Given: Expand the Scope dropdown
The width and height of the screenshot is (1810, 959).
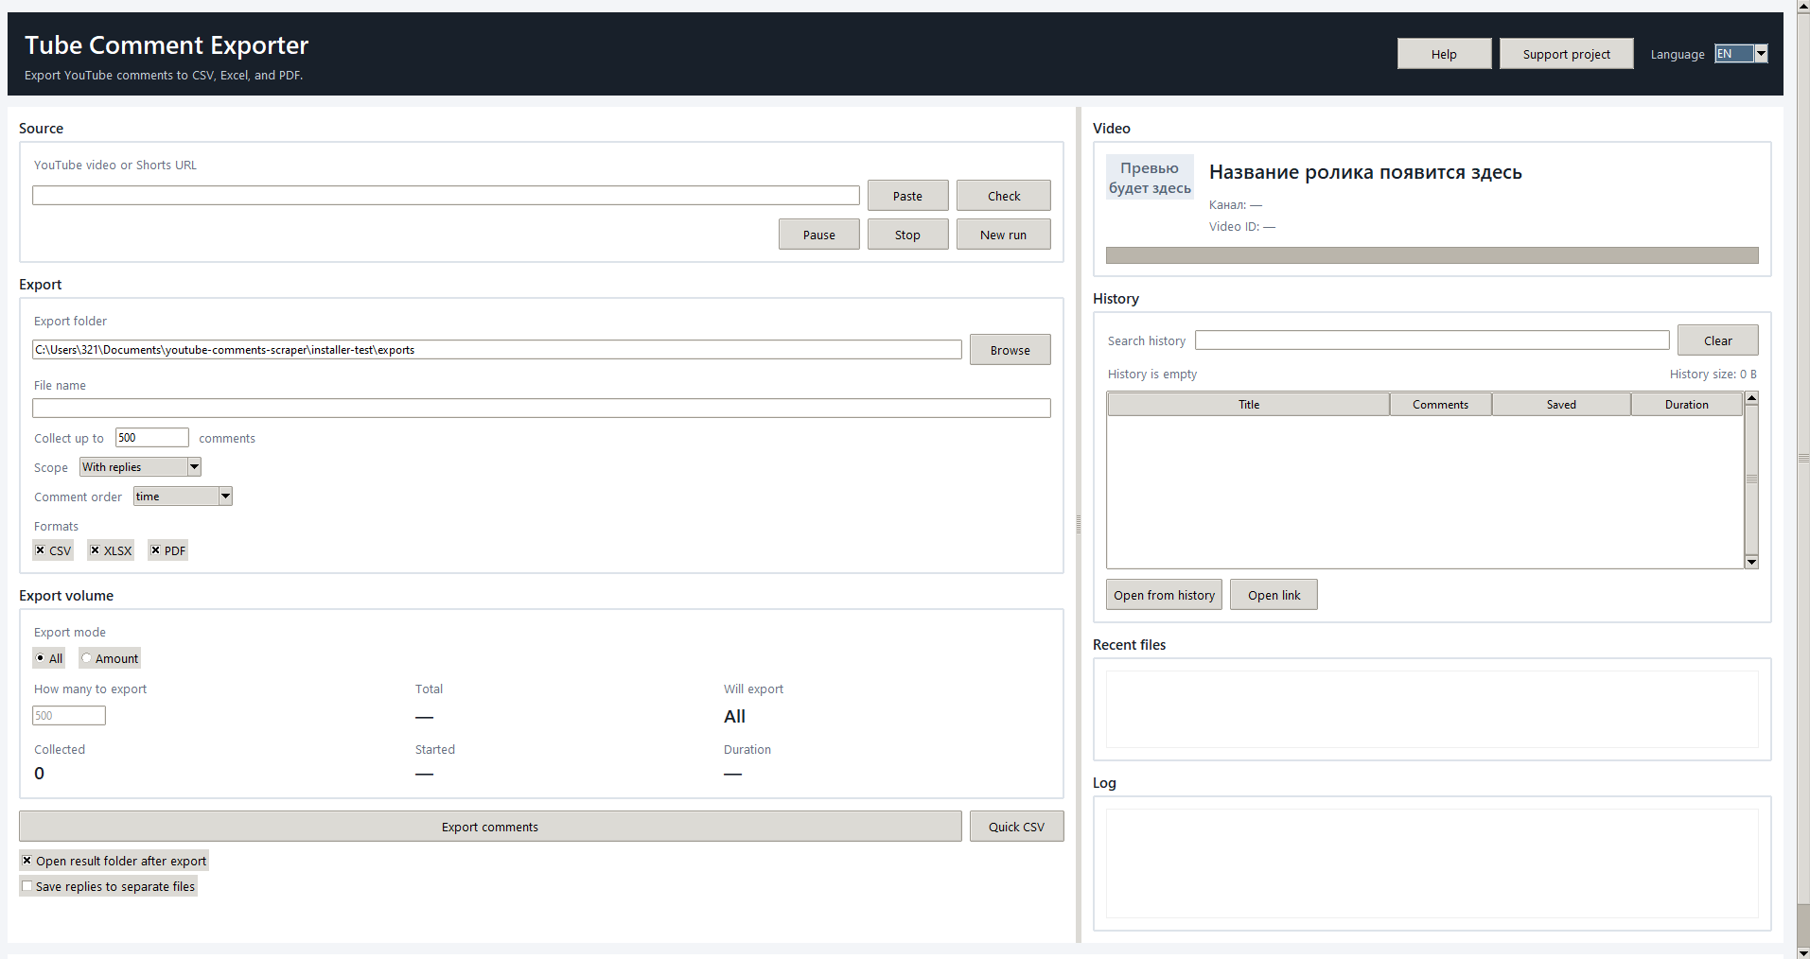Looking at the screenshot, I should coord(194,467).
